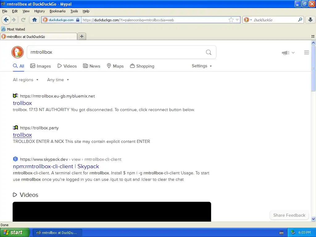Click the magnifier in the browser search box
The width and height of the screenshot is (316, 237).
pos(300,20)
